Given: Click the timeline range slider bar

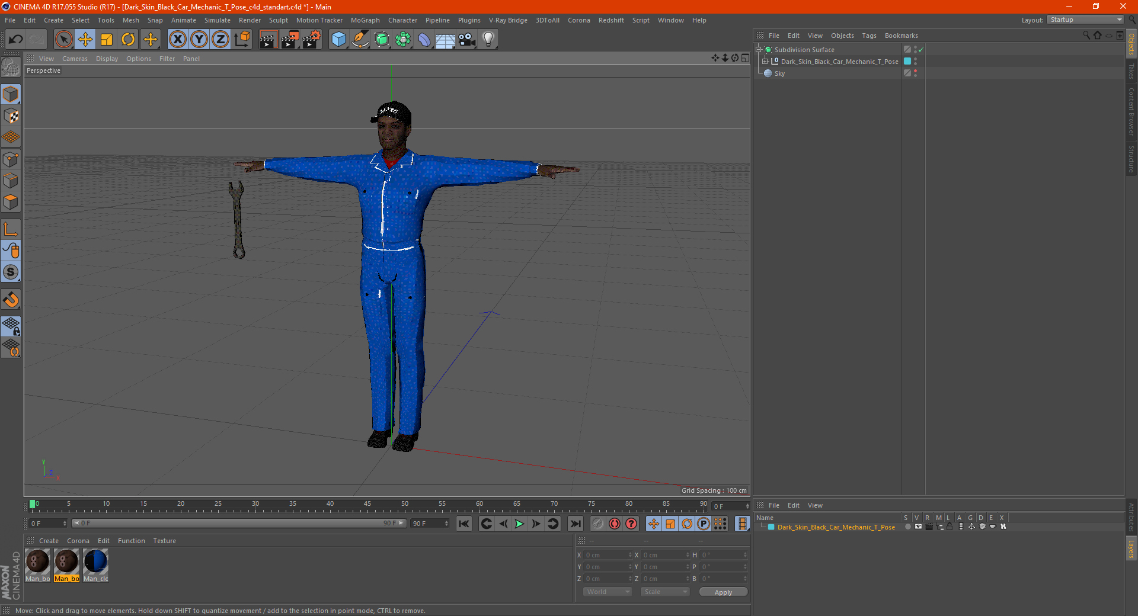Looking at the screenshot, I should tap(238, 523).
